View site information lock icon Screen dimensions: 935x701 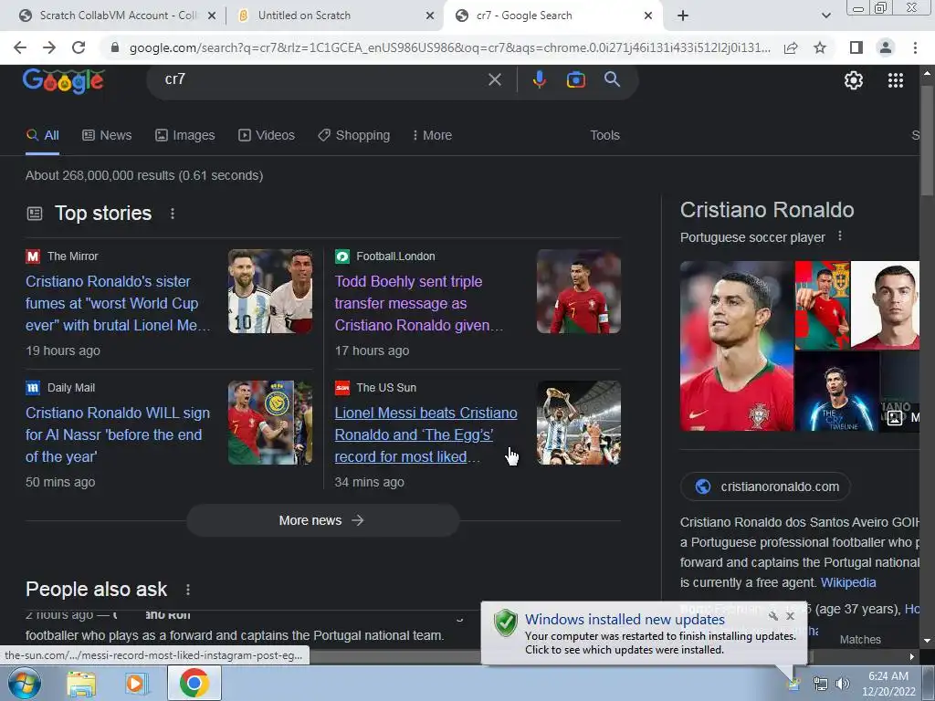[x=115, y=47]
